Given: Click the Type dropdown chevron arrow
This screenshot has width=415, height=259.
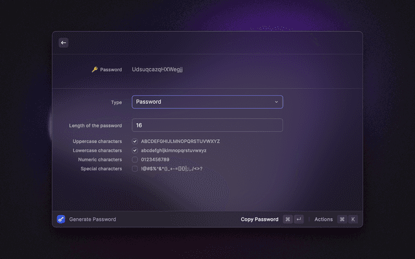Looking at the screenshot, I should coord(276,102).
